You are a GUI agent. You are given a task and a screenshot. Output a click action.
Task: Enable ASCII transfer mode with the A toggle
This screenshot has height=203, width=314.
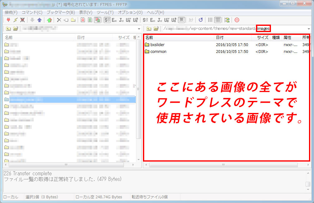[82, 20]
